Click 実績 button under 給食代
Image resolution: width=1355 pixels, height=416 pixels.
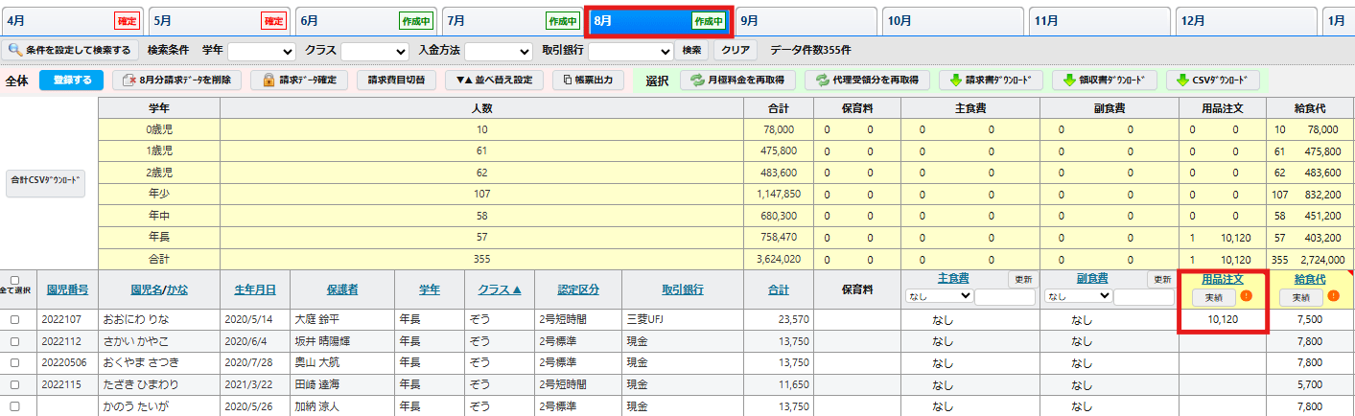pyautogui.click(x=1300, y=297)
